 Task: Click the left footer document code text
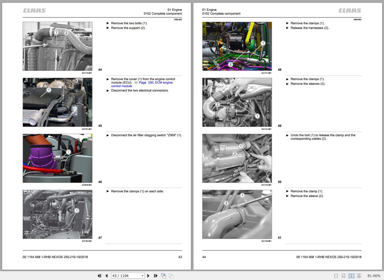pyautogui.click(x=55, y=257)
